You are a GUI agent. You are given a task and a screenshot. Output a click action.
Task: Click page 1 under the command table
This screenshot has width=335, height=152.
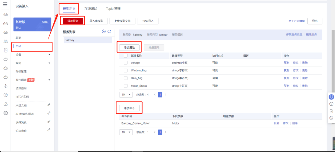160,132
